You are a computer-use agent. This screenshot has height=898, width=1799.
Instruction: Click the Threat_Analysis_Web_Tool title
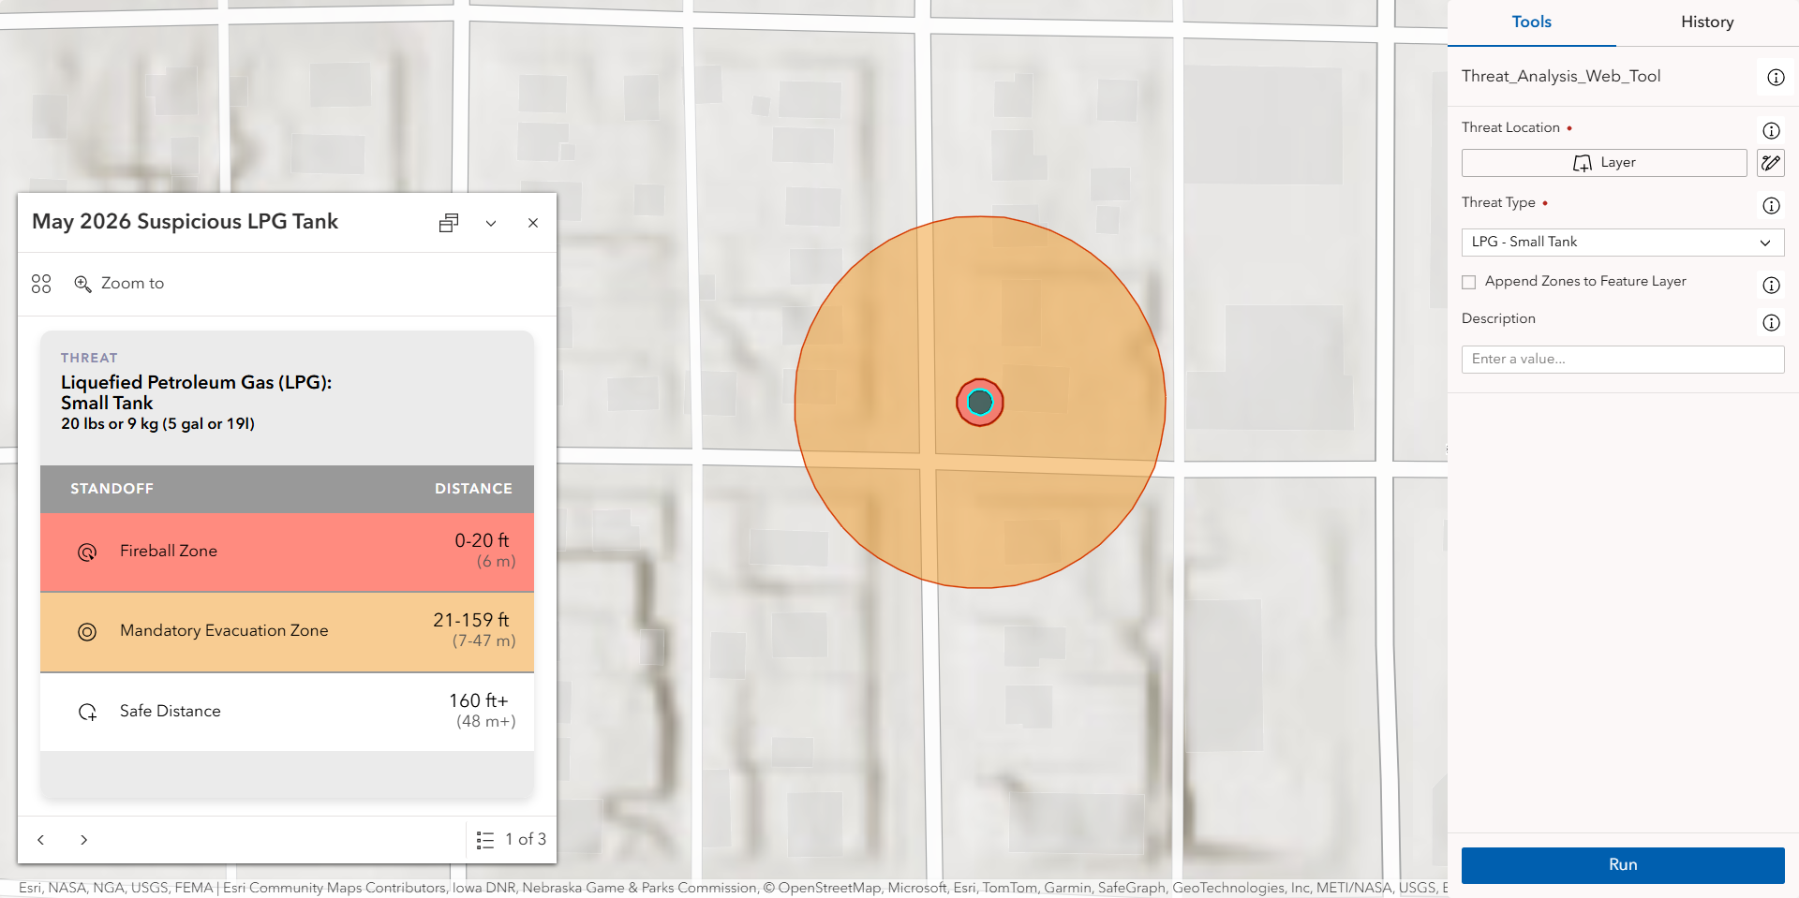(1561, 77)
